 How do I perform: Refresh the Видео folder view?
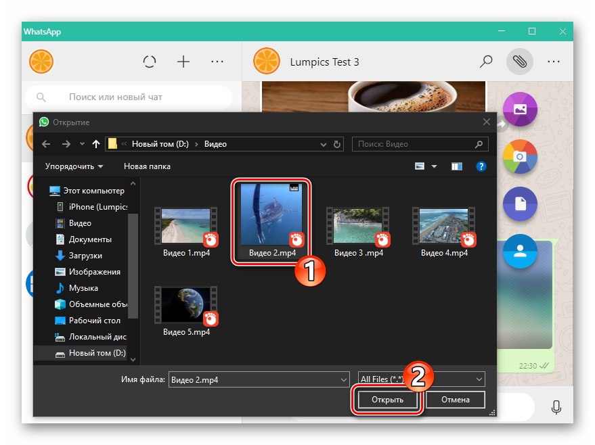[x=337, y=144]
